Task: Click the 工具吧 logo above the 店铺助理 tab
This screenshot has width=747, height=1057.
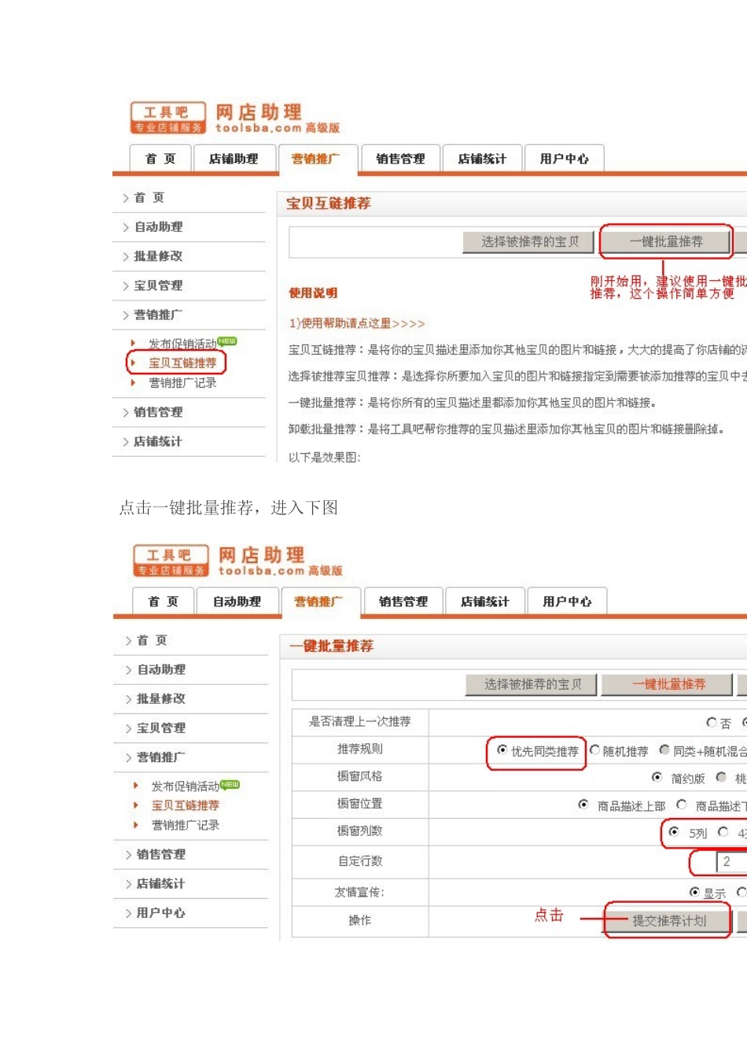Action: [167, 118]
